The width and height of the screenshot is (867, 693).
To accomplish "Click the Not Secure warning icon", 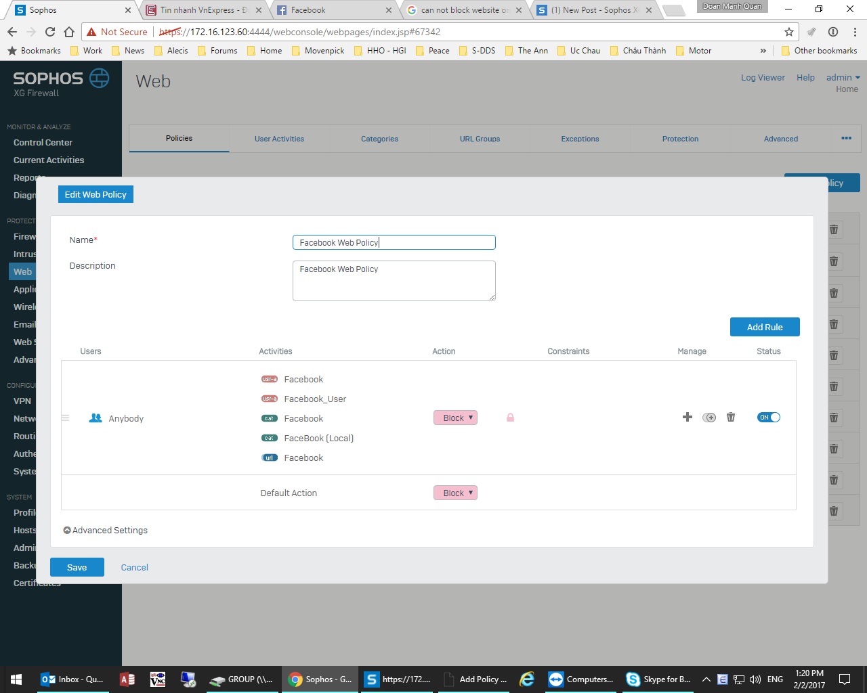I will tap(91, 32).
